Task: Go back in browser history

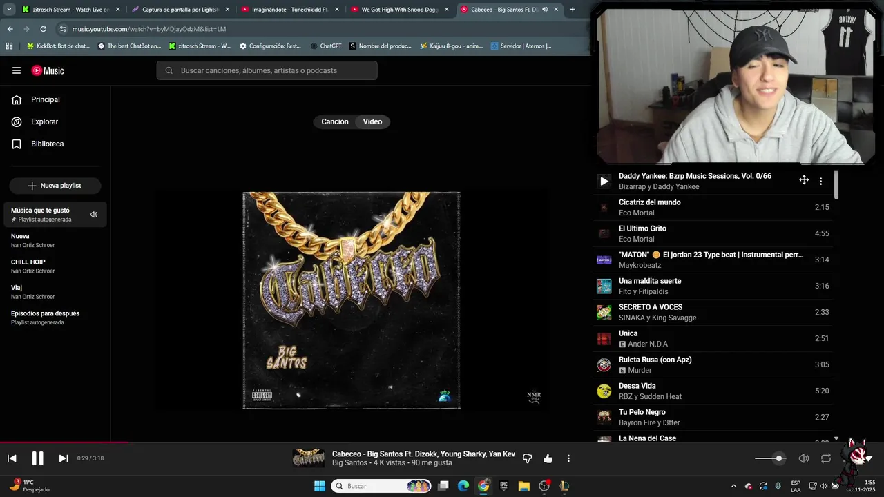Action: [10, 29]
